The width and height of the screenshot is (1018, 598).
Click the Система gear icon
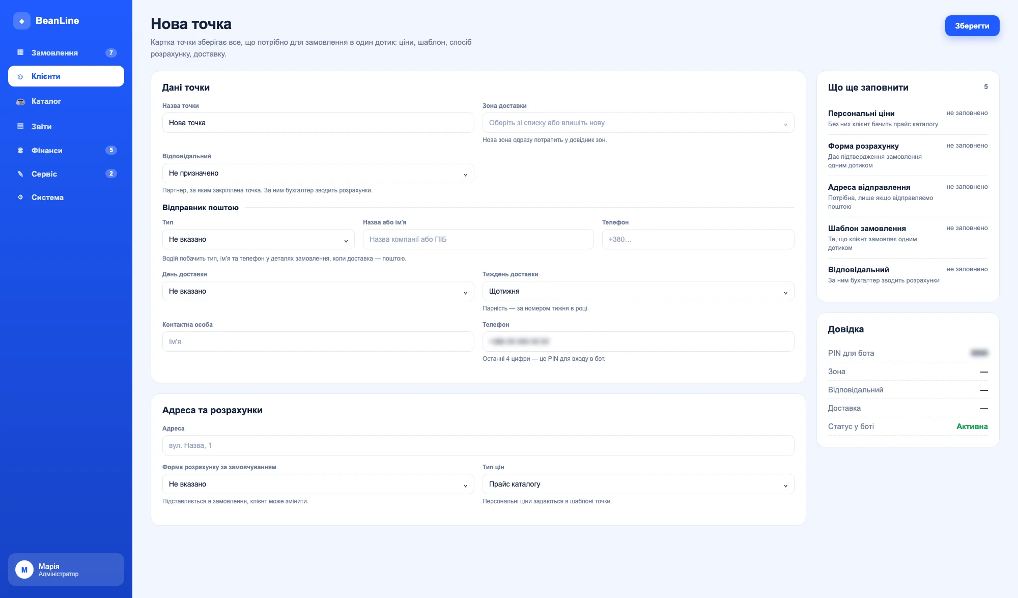[20, 197]
